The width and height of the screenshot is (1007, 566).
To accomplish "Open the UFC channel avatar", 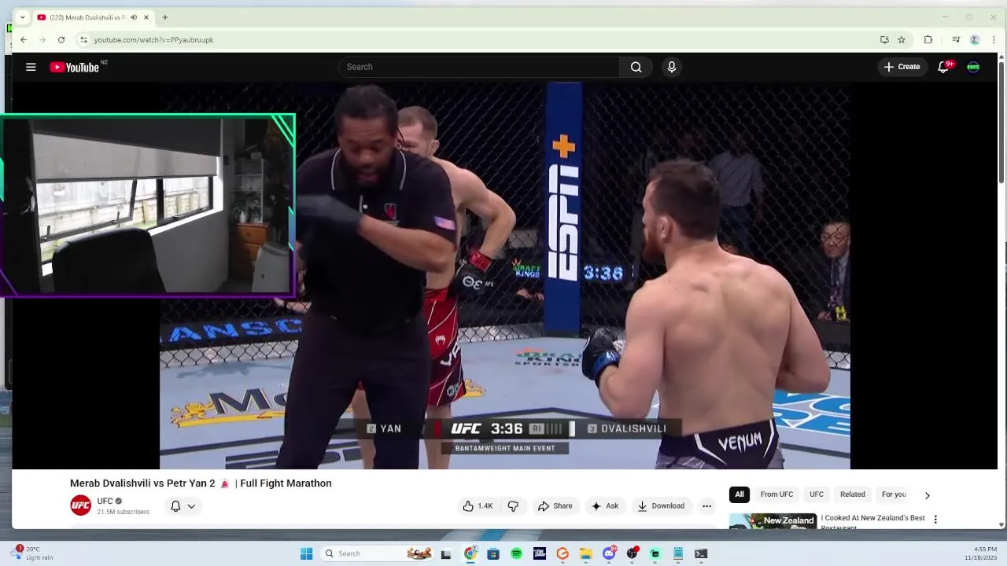I will (x=80, y=505).
